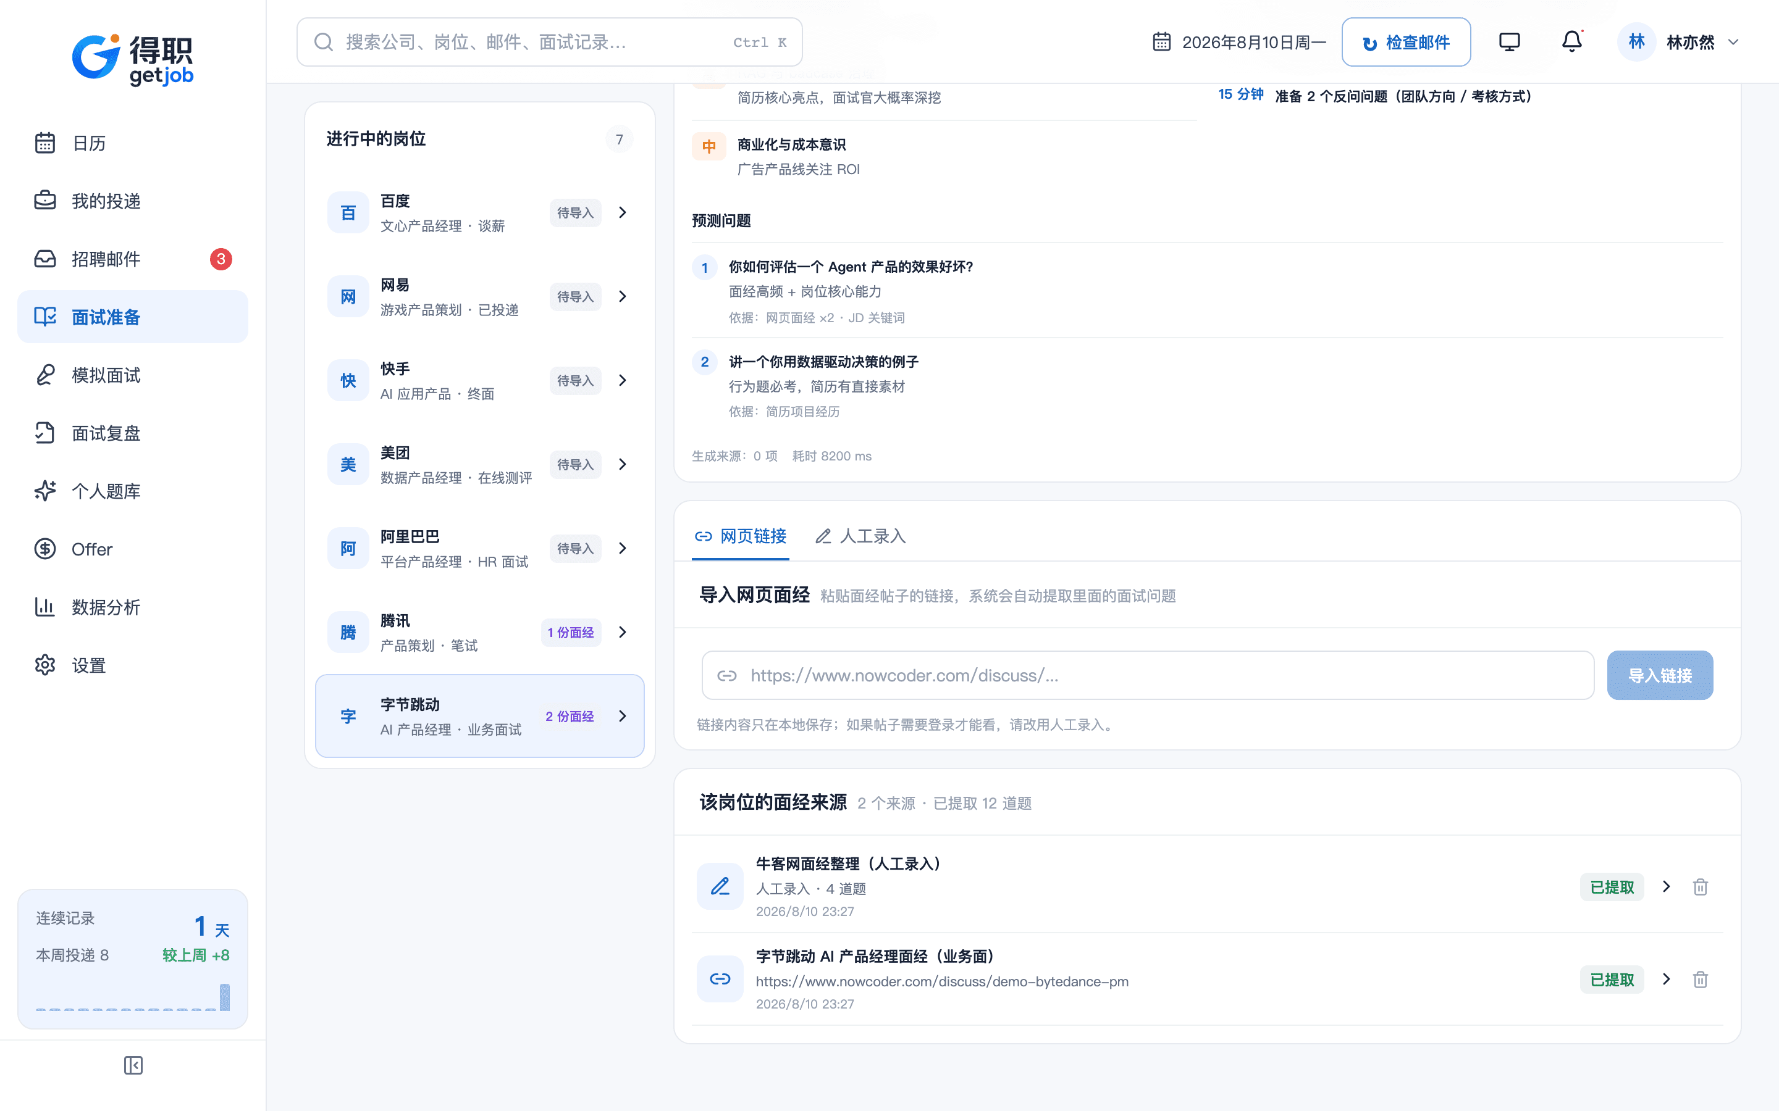Viewport: 1779px width, 1111px height.
Task: Expand the 阿里巴巴 position row chevron
Action: click(623, 548)
